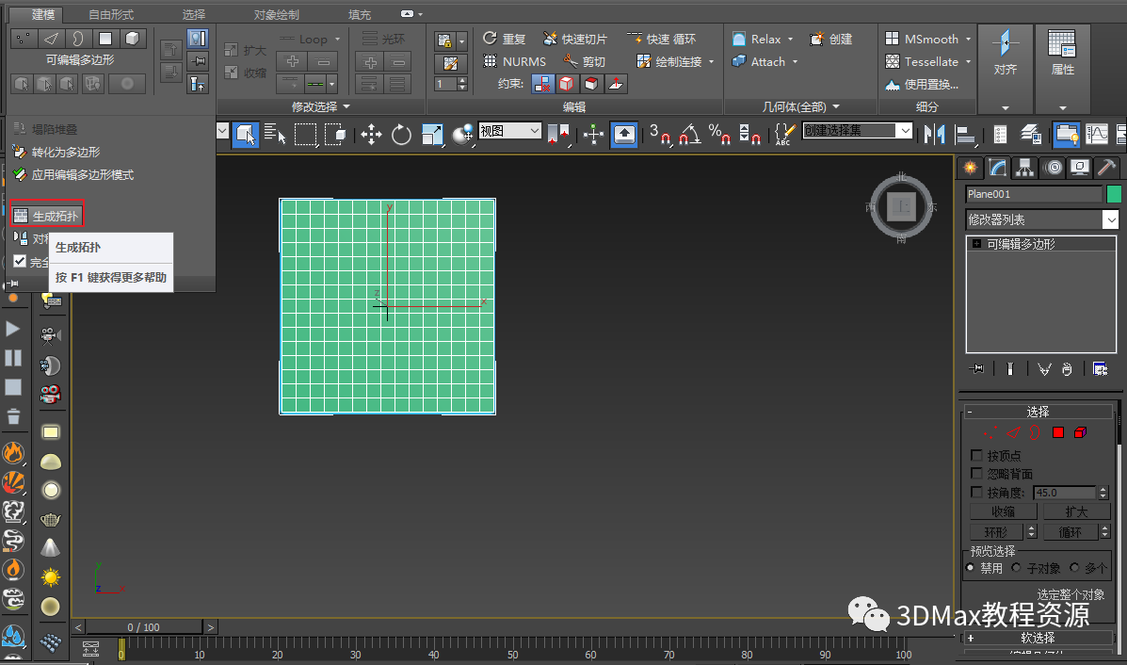The height and width of the screenshot is (665, 1127).
Task: Enable the Ignore Backfacing checkbox
Action: point(976,473)
